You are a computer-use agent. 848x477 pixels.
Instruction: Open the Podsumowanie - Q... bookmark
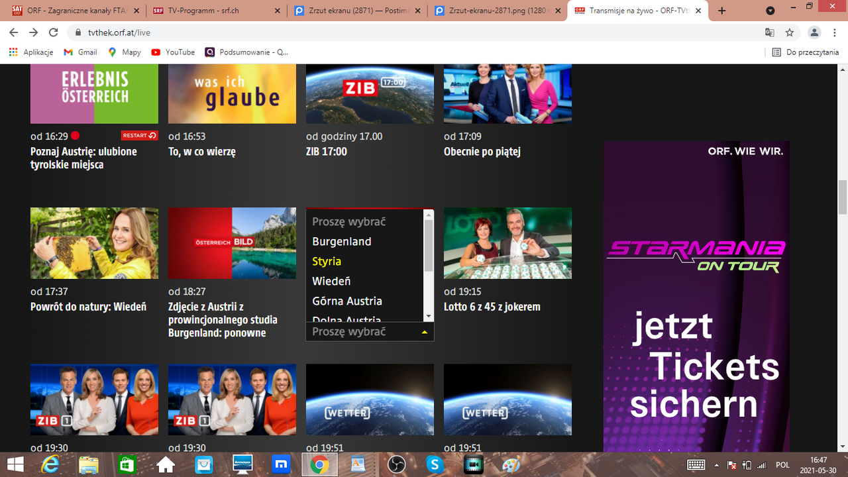(247, 52)
